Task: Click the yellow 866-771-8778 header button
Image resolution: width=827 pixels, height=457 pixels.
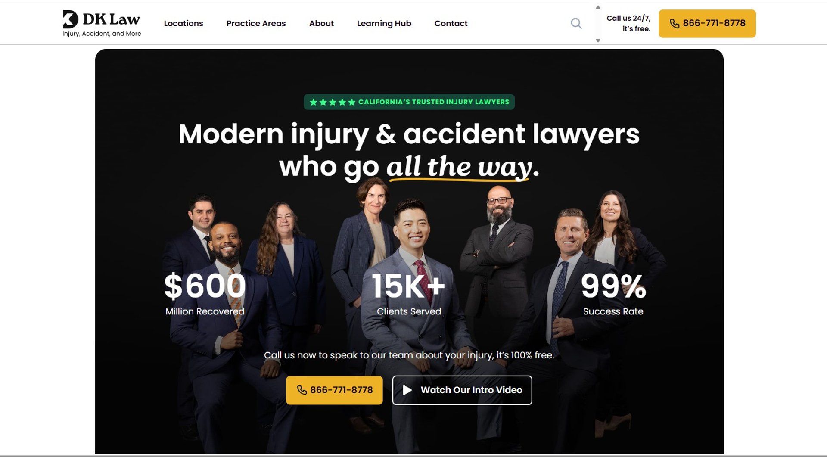Action: (707, 24)
